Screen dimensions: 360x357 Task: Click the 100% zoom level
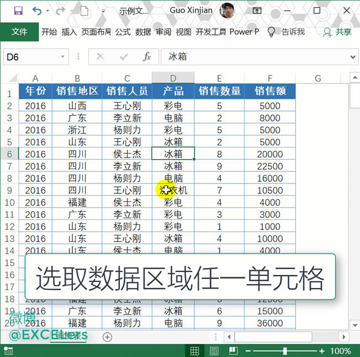coord(340,351)
